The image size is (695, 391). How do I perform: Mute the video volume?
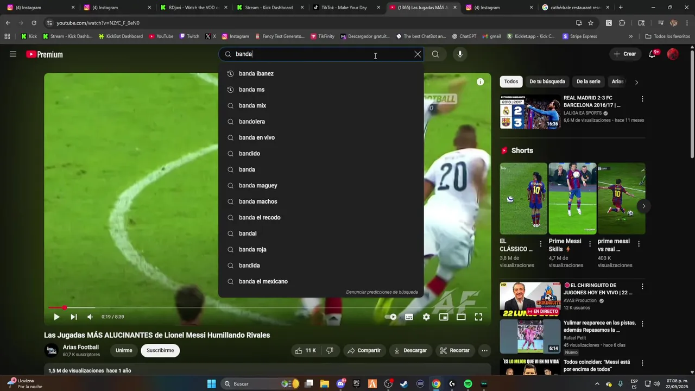(x=90, y=317)
